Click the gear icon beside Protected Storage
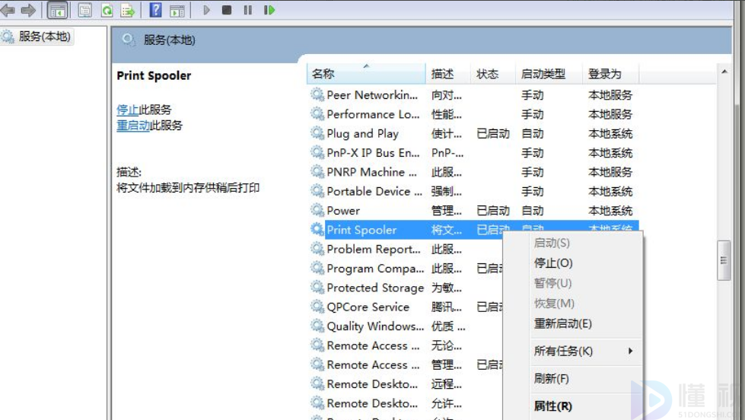The image size is (745, 420). (x=317, y=287)
